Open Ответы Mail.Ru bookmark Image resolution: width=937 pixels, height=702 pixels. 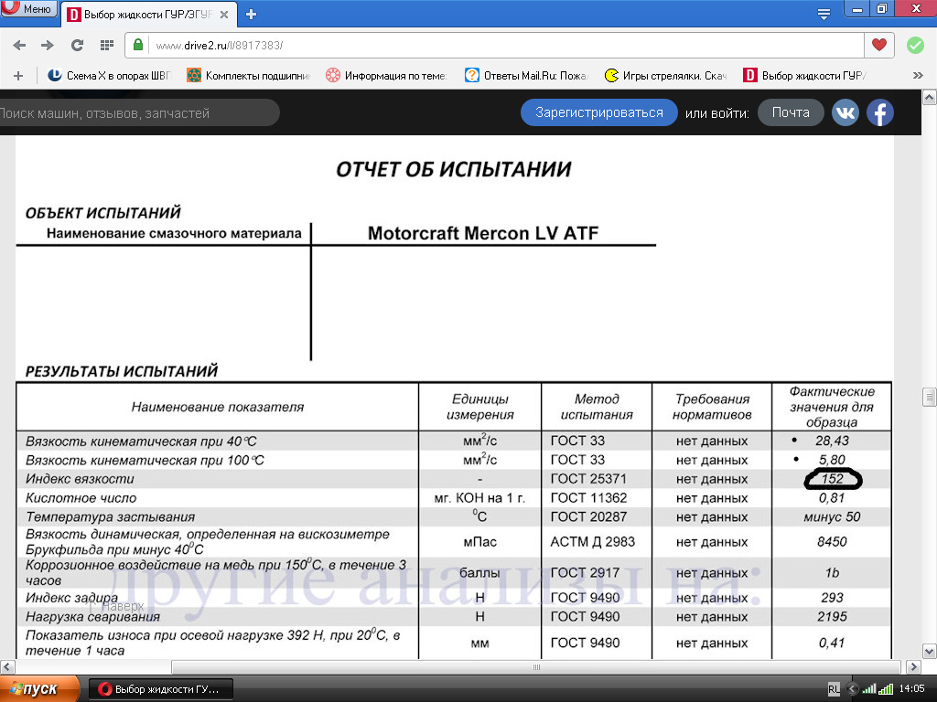pyautogui.click(x=526, y=76)
